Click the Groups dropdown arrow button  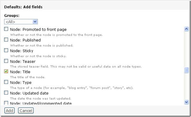[35, 22]
